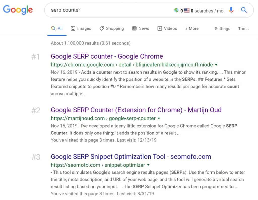Screen dimensions: 258x200
Task: Open the News results tab
Action: pos(141,28)
